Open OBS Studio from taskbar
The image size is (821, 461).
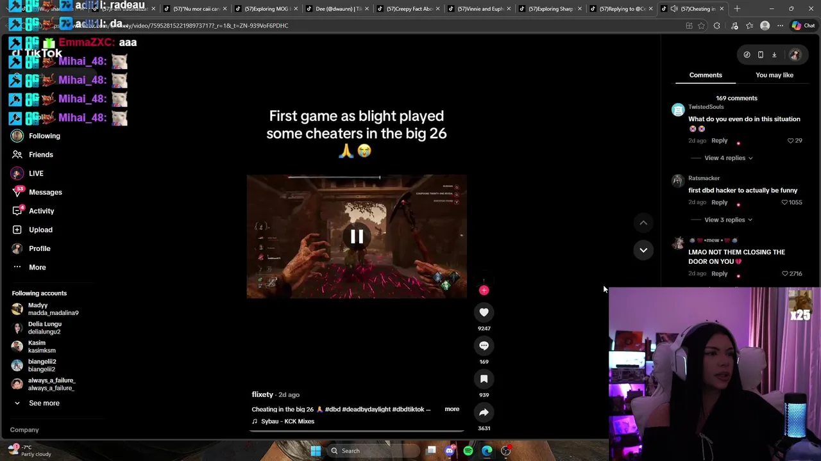[x=506, y=451]
